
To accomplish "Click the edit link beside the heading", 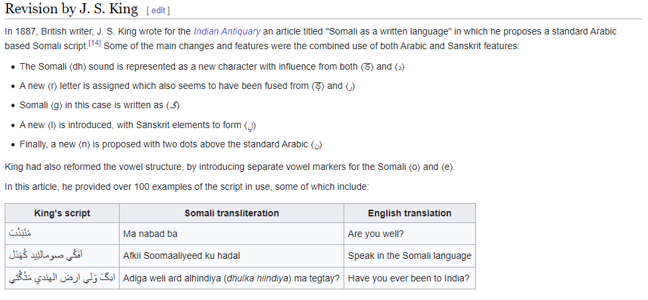I will (158, 11).
